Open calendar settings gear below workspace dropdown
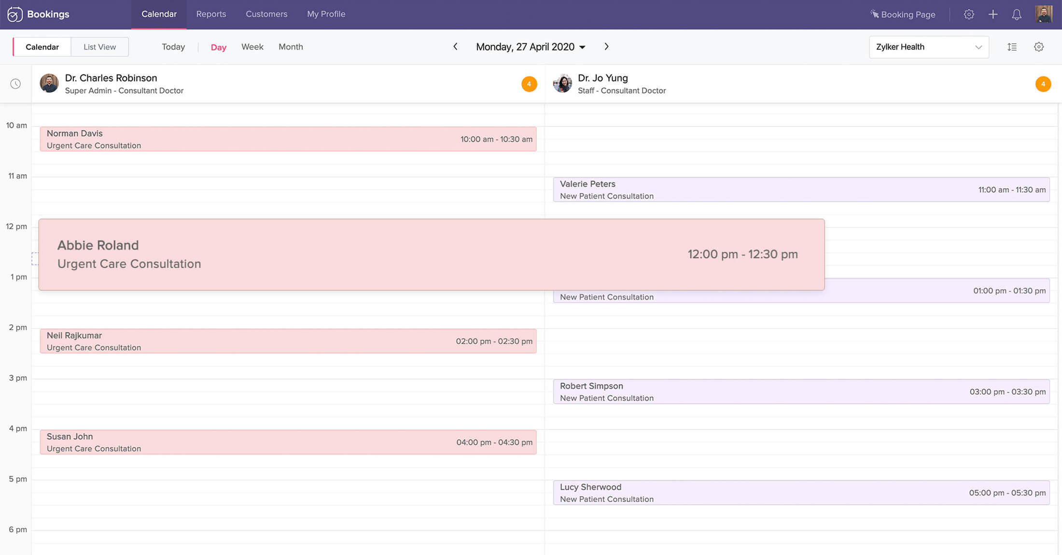 (1039, 47)
